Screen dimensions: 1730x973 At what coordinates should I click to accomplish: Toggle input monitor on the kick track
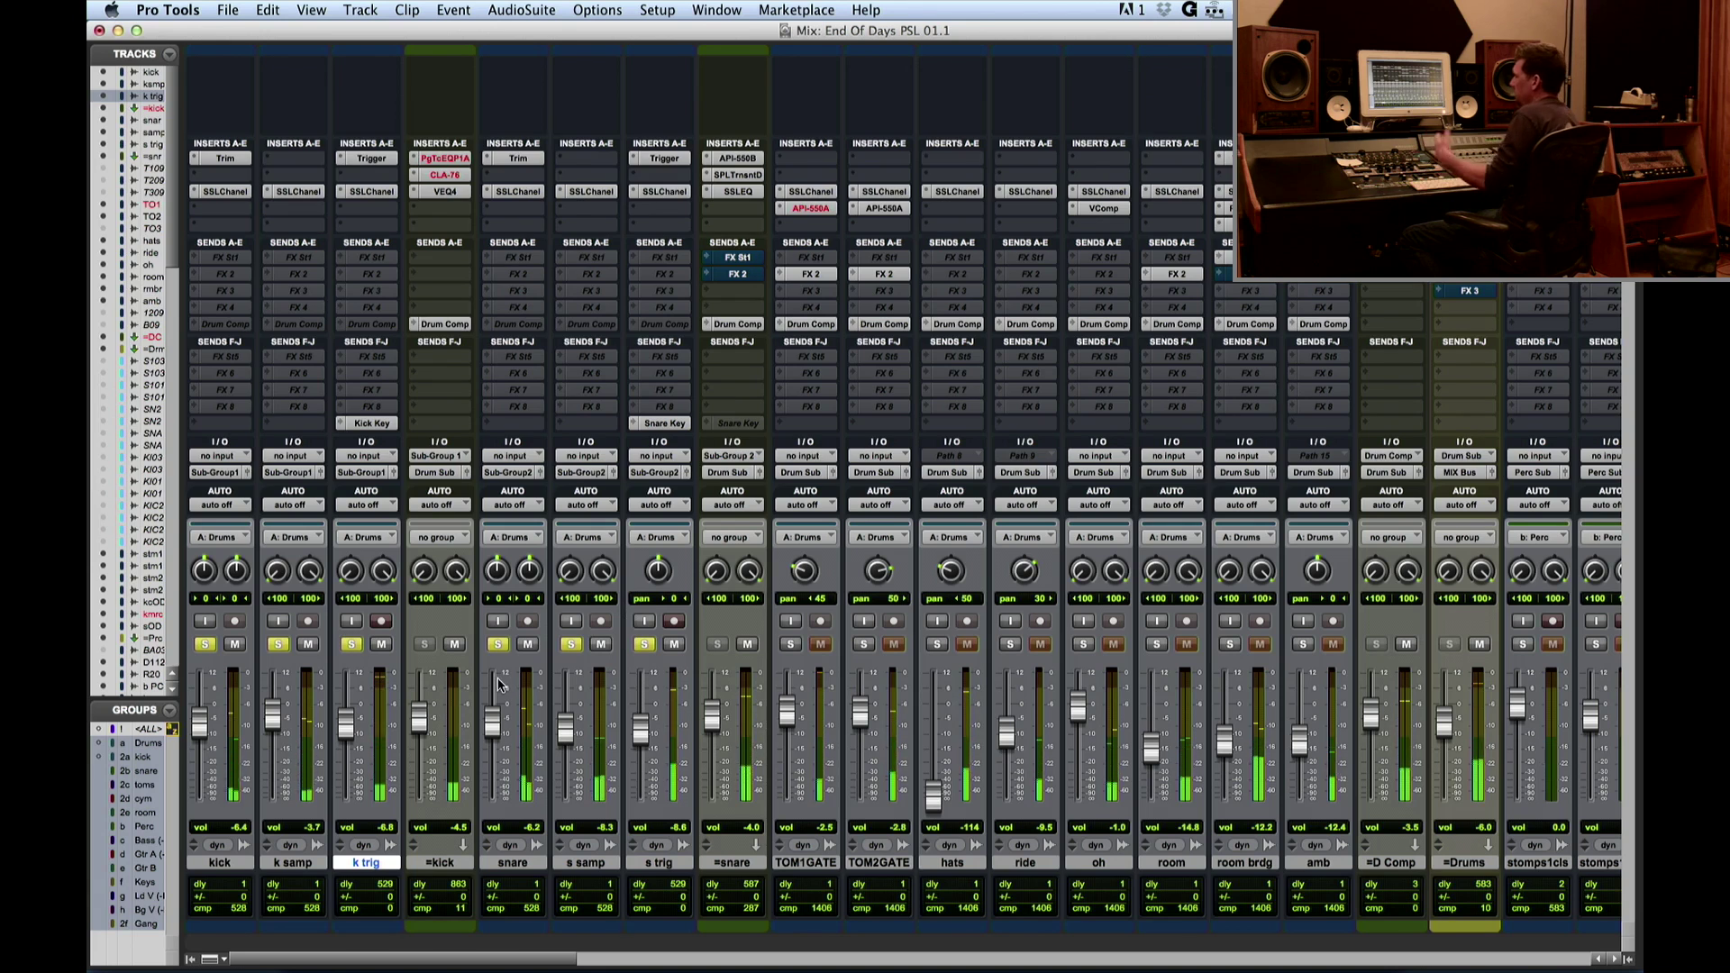205,621
